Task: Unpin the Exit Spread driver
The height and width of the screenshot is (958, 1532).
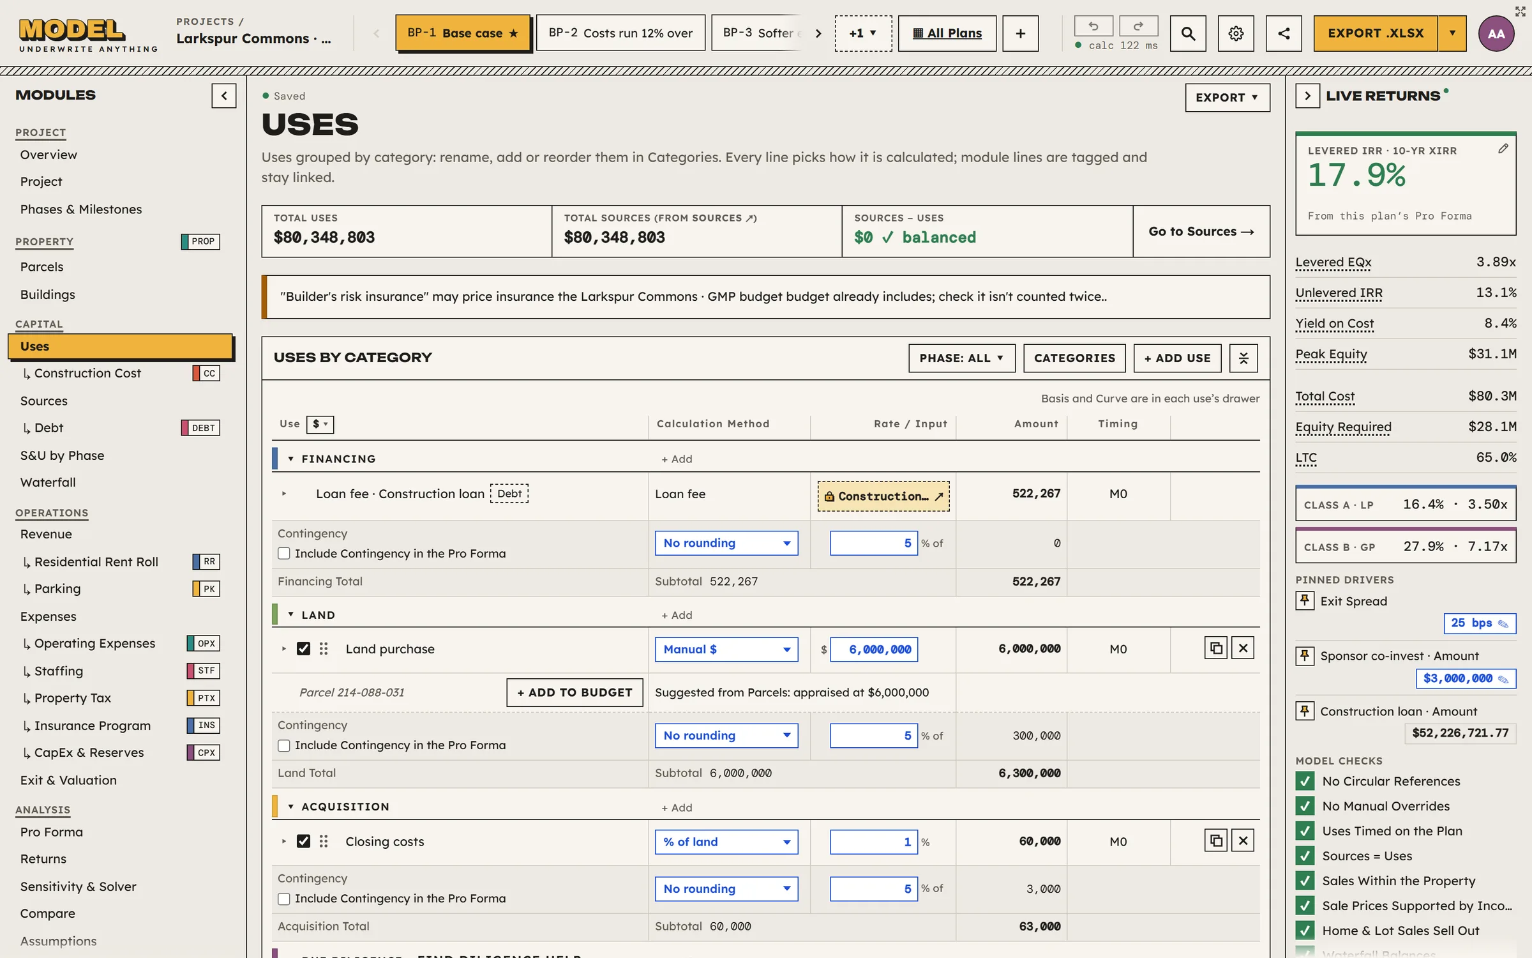Action: click(1305, 601)
